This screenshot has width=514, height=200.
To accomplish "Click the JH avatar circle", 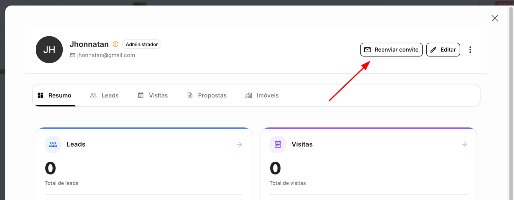I will (49, 50).
